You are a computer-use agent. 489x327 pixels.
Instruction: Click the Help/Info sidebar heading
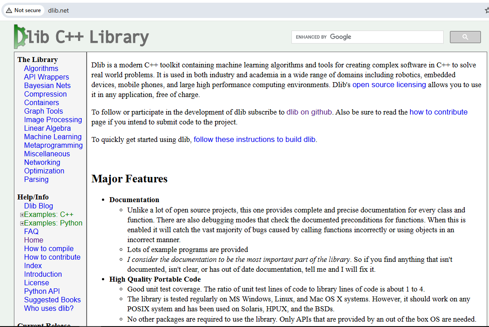click(33, 197)
